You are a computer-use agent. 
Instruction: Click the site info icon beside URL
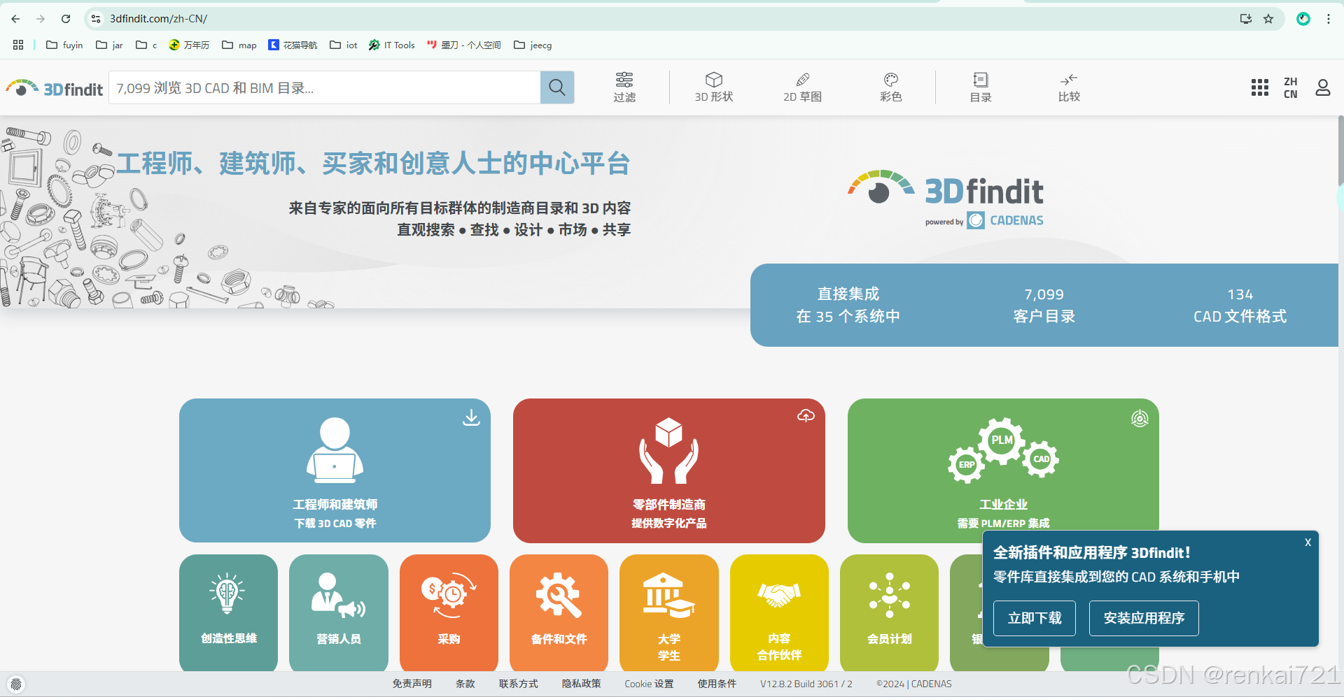point(96,19)
